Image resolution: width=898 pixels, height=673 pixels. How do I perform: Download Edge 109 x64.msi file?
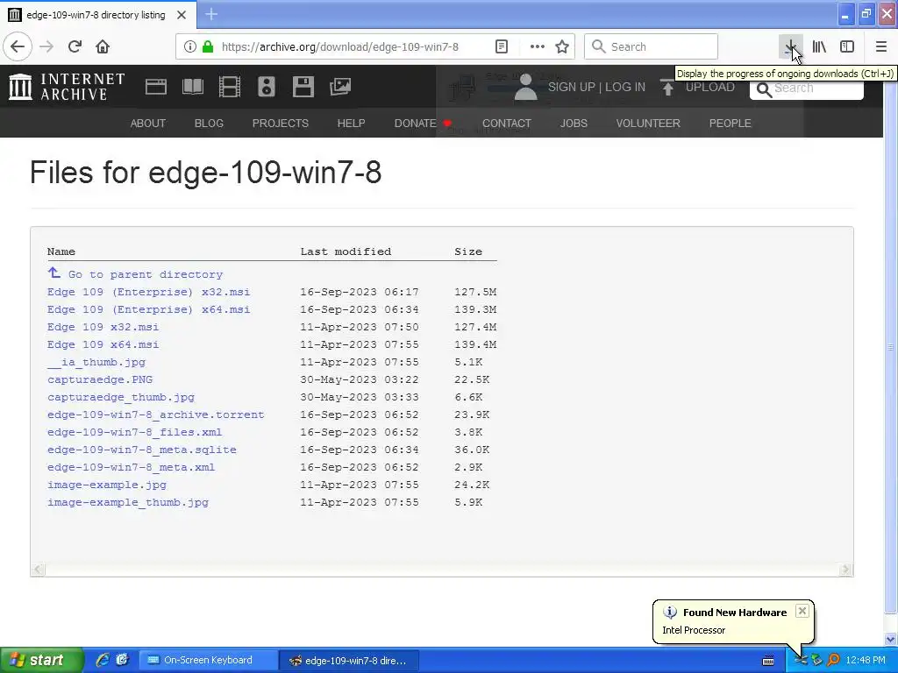tap(103, 344)
